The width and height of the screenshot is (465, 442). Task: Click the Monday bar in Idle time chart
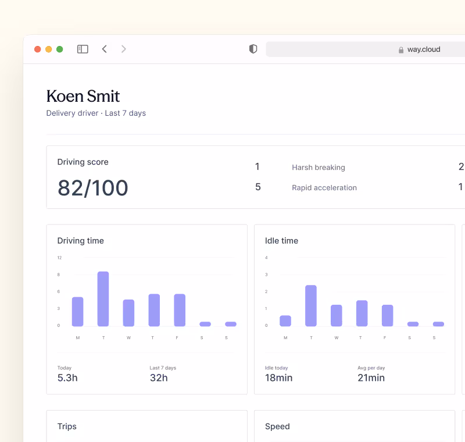[285, 320]
